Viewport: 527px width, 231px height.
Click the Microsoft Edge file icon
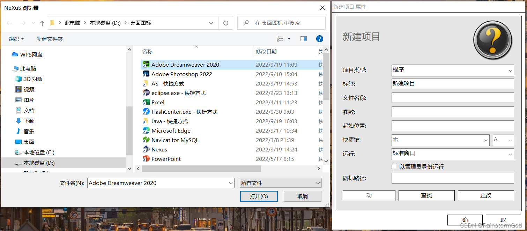coord(146,131)
